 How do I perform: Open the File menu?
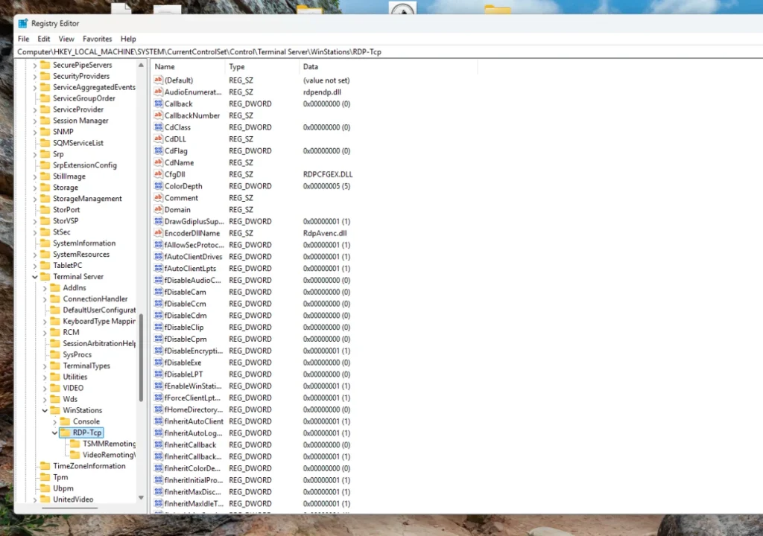[x=23, y=39]
